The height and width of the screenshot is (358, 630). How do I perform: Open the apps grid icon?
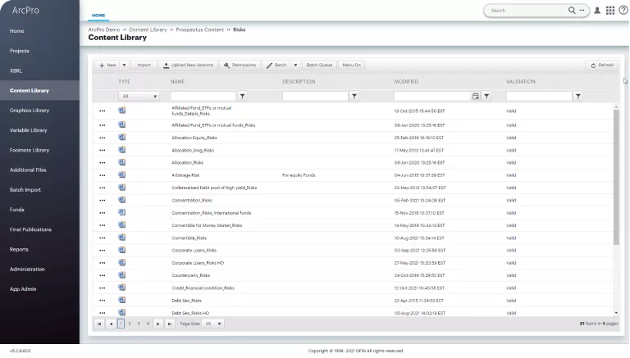tap(610, 11)
